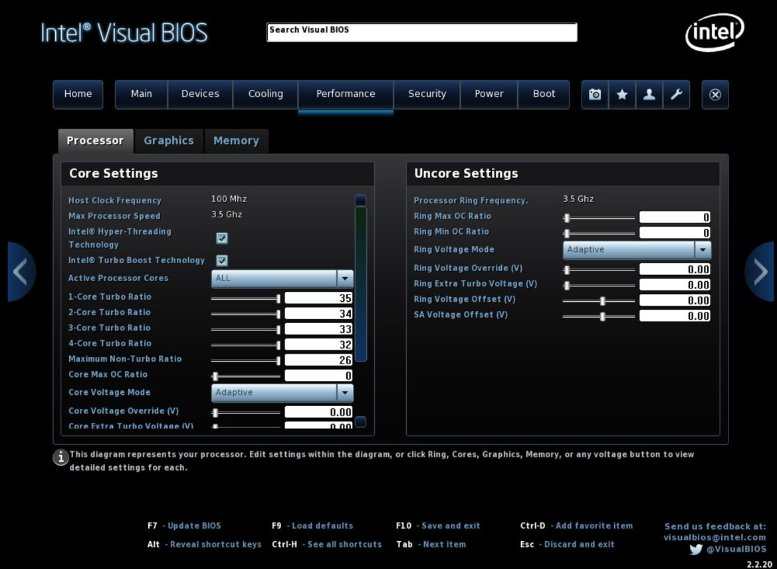This screenshot has height=569, width=777.
Task: Click the 2-Core Turbo Ratio slider
Action: coord(246,314)
